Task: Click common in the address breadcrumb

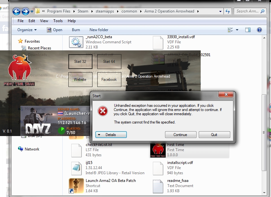Action: point(129,11)
